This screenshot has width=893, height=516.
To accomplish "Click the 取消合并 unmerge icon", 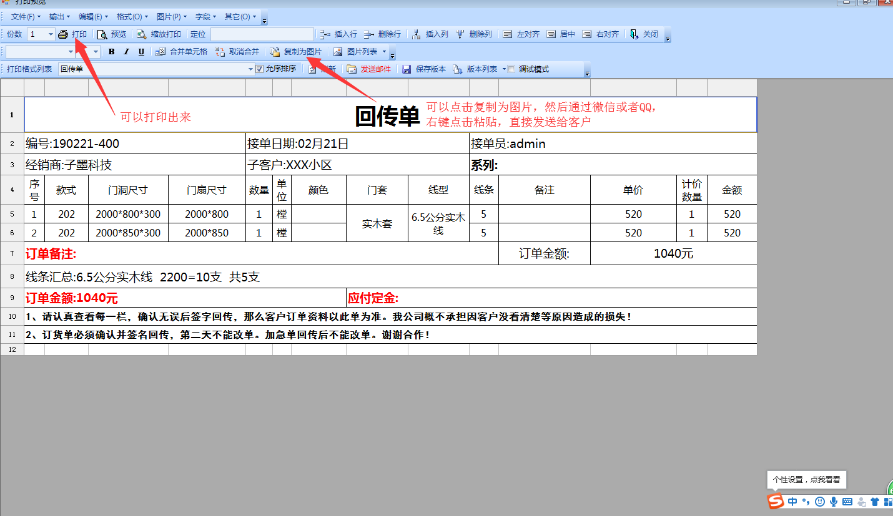I will 219,52.
